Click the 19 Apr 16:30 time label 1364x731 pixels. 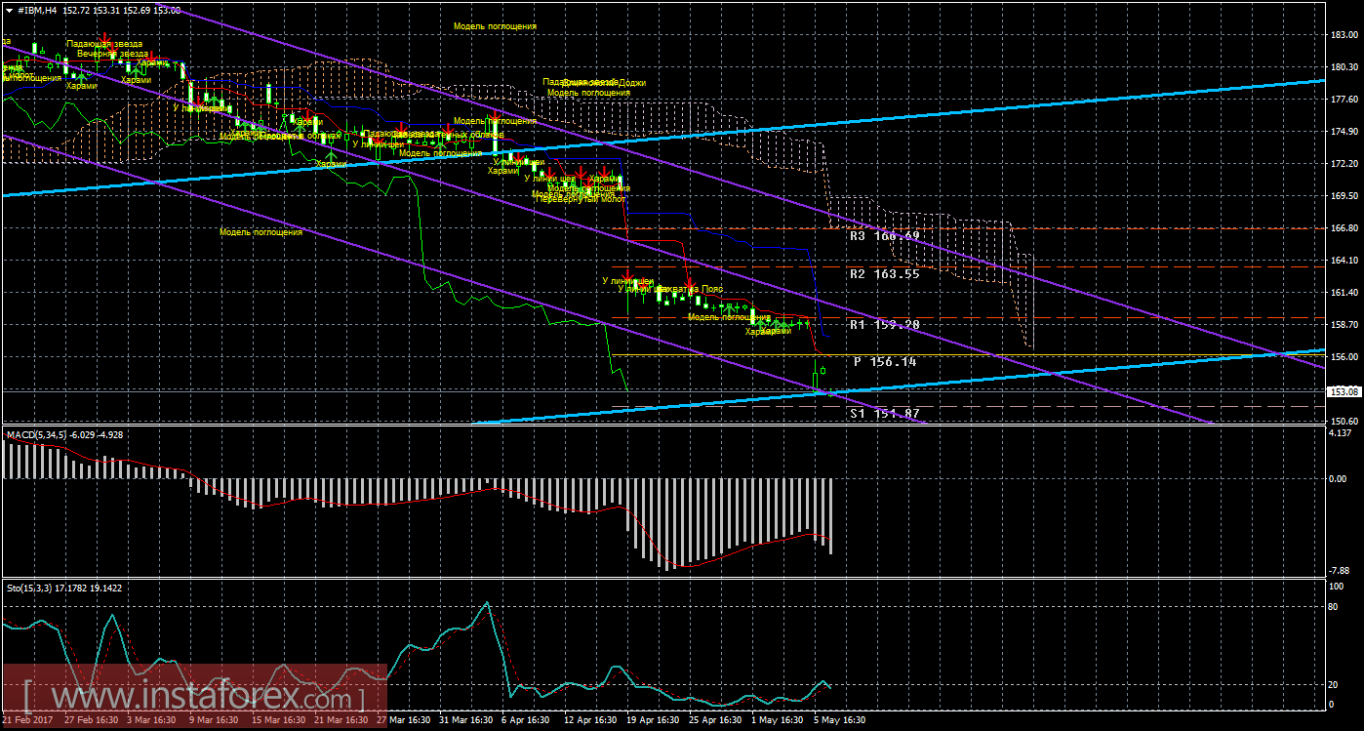(x=653, y=720)
